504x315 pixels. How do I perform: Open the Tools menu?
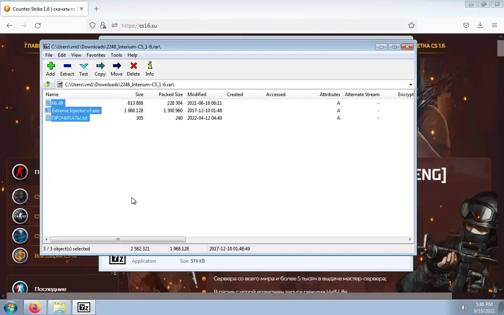(x=116, y=55)
